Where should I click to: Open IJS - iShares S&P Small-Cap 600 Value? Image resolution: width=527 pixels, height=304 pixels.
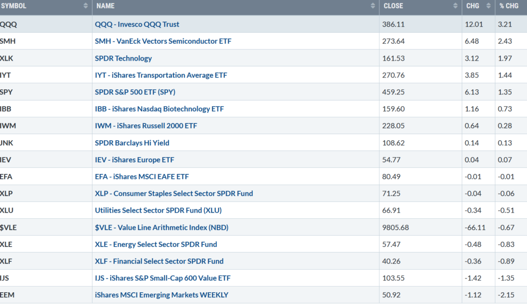point(163,278)
